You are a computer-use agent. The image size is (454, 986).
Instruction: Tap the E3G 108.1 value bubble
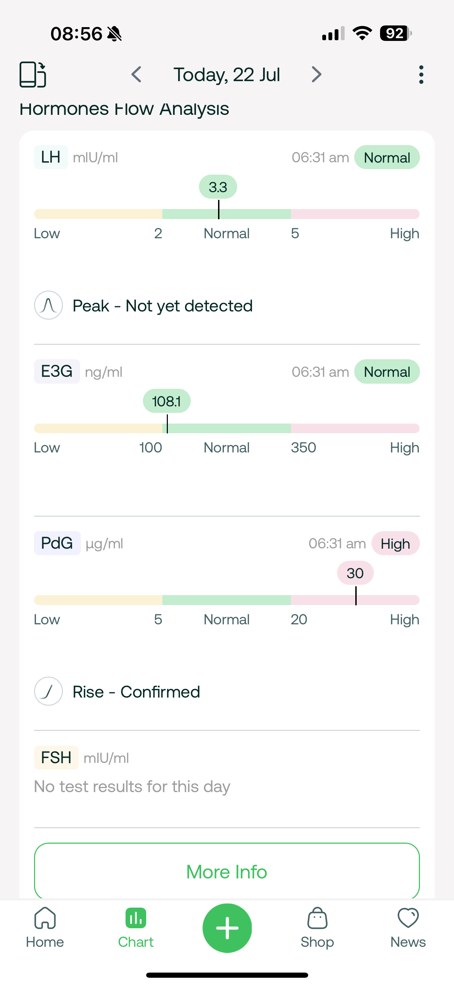[166, 401]
